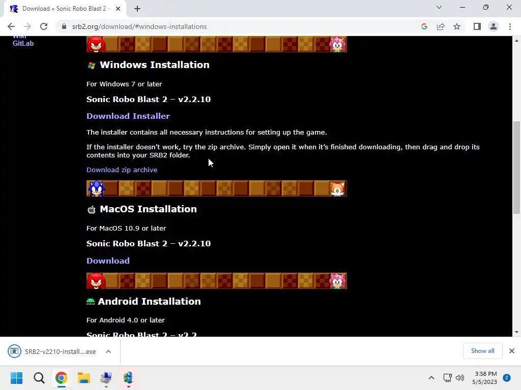Open the Google icon in address bar
521x390 pixels.
coord(424,26)
